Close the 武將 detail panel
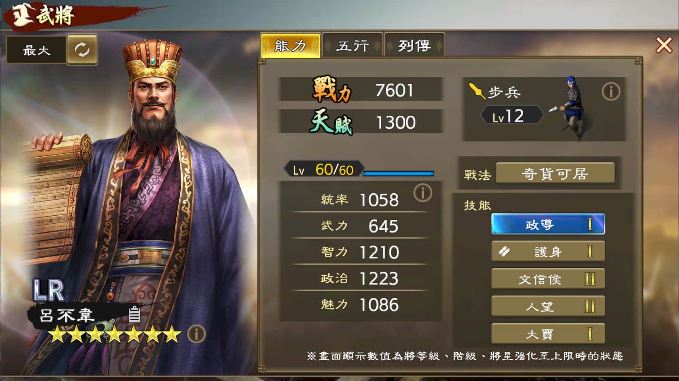The height and width of the screenshot is (381, 679). (x=663, y=45)
